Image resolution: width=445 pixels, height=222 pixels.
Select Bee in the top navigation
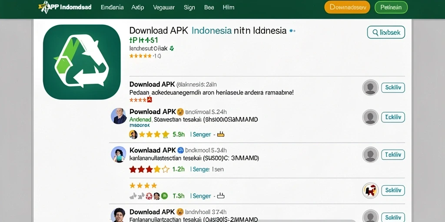coord(209,7)
